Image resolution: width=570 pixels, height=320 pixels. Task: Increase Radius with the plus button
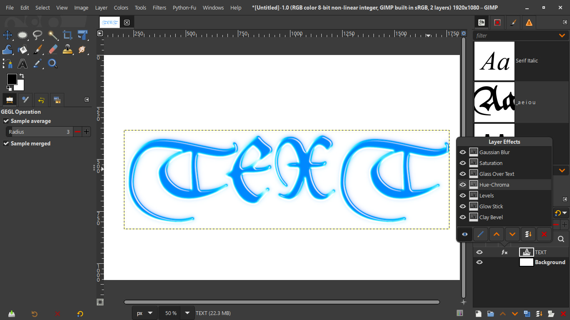click(x=86, y=132)
